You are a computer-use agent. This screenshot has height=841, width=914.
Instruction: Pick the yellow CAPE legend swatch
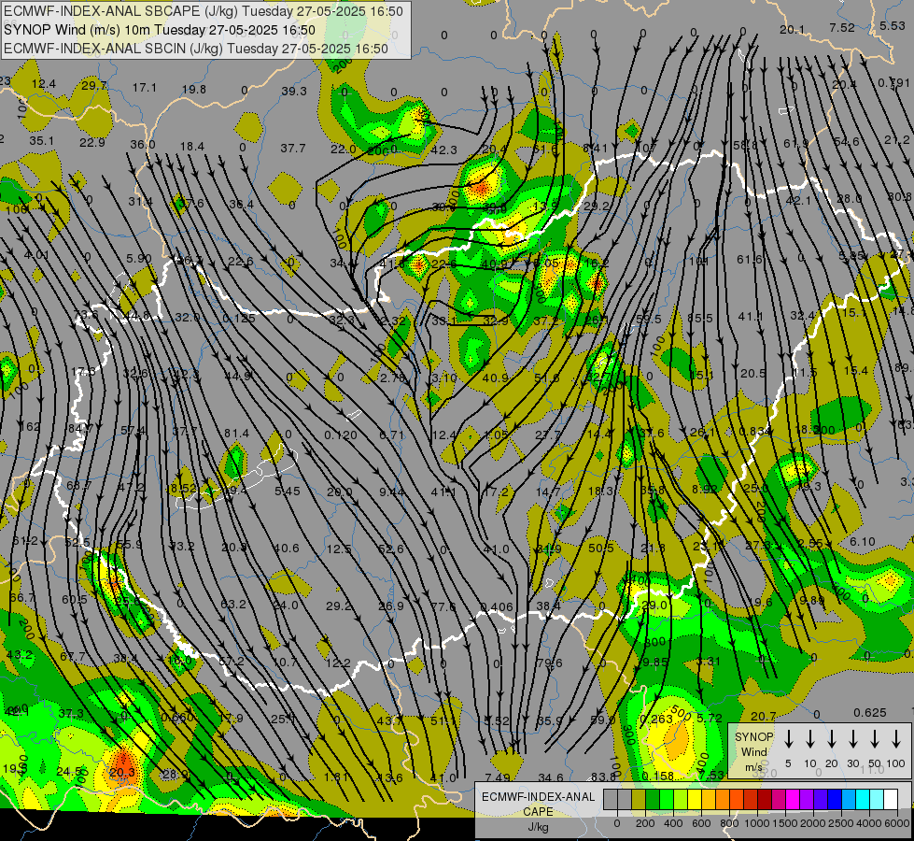coord(695,800)
